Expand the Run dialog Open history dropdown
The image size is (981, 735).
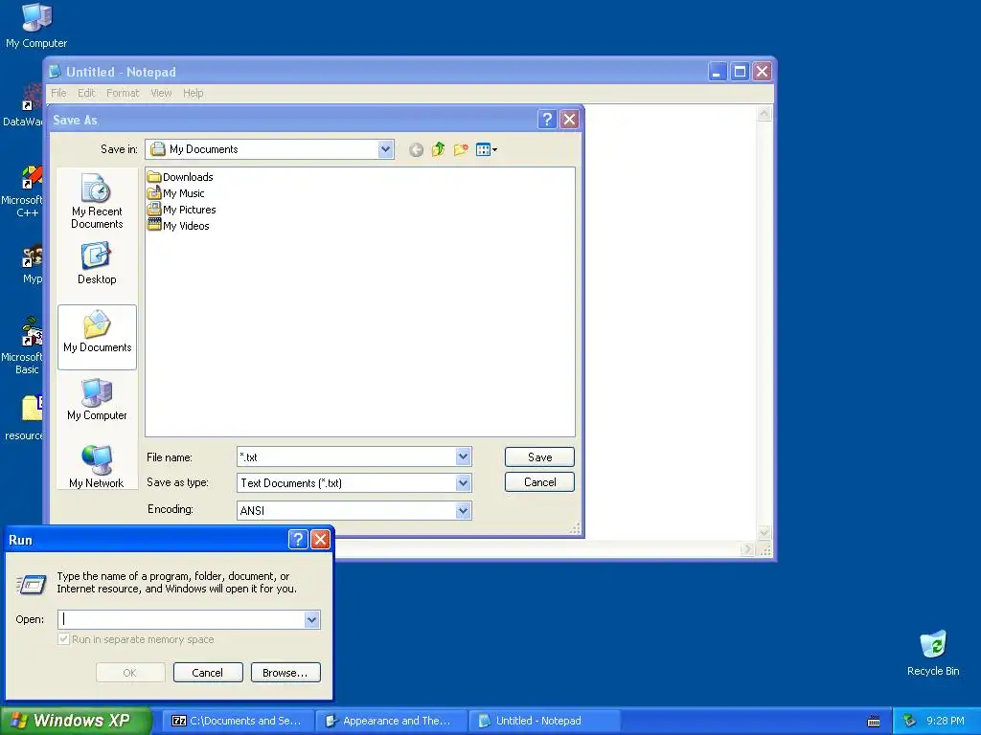pyautogui.click(x=311, y=619)
